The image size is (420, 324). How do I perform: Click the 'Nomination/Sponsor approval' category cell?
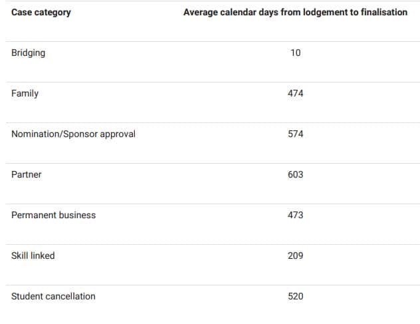73,134
